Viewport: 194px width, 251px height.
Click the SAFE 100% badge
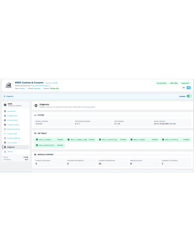(174, 83)
